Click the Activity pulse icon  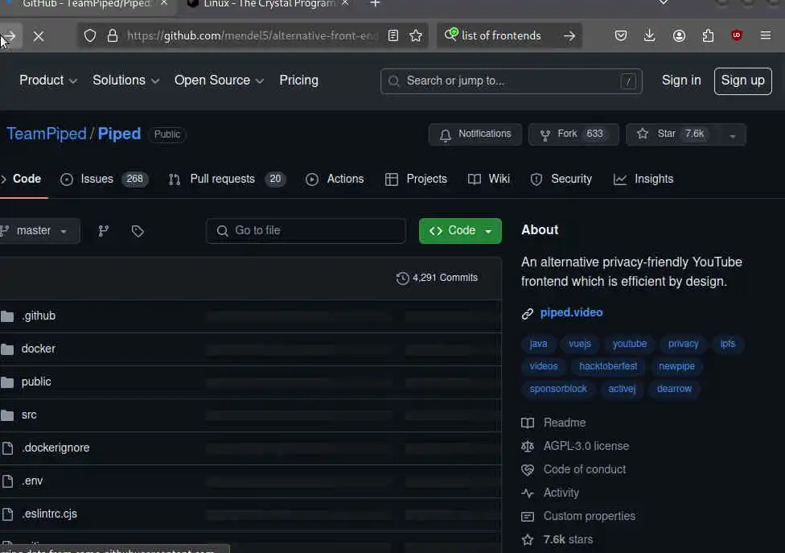(528, 493)
